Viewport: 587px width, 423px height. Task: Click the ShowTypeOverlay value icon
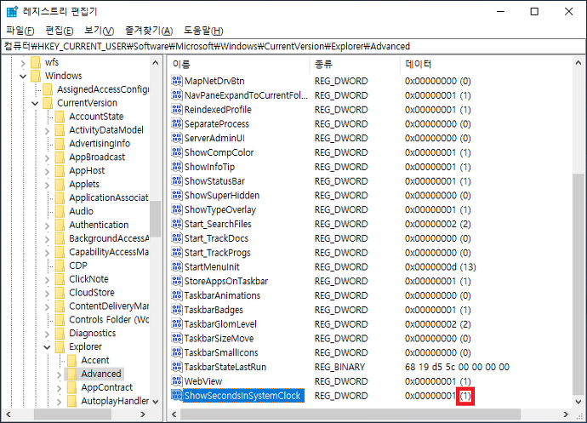(x=177, y=209)
